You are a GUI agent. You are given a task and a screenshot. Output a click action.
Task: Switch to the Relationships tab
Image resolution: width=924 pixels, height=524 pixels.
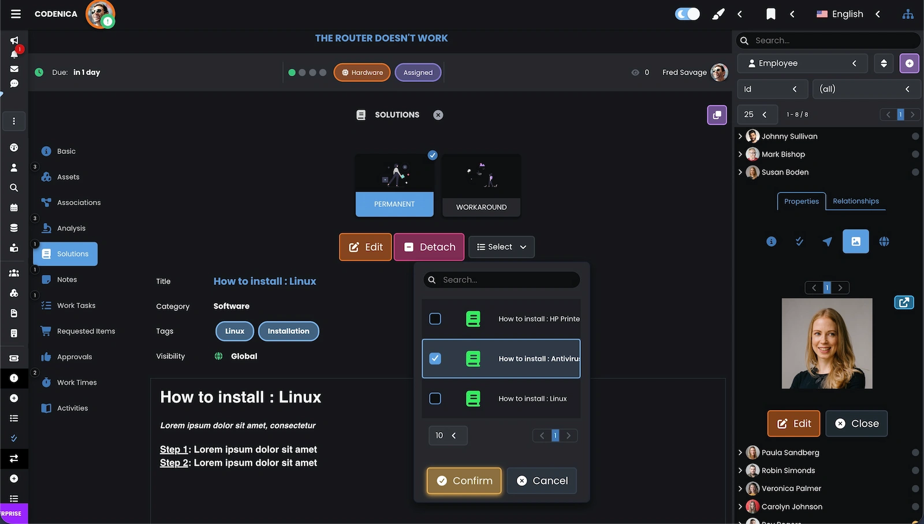pos(856,201)
